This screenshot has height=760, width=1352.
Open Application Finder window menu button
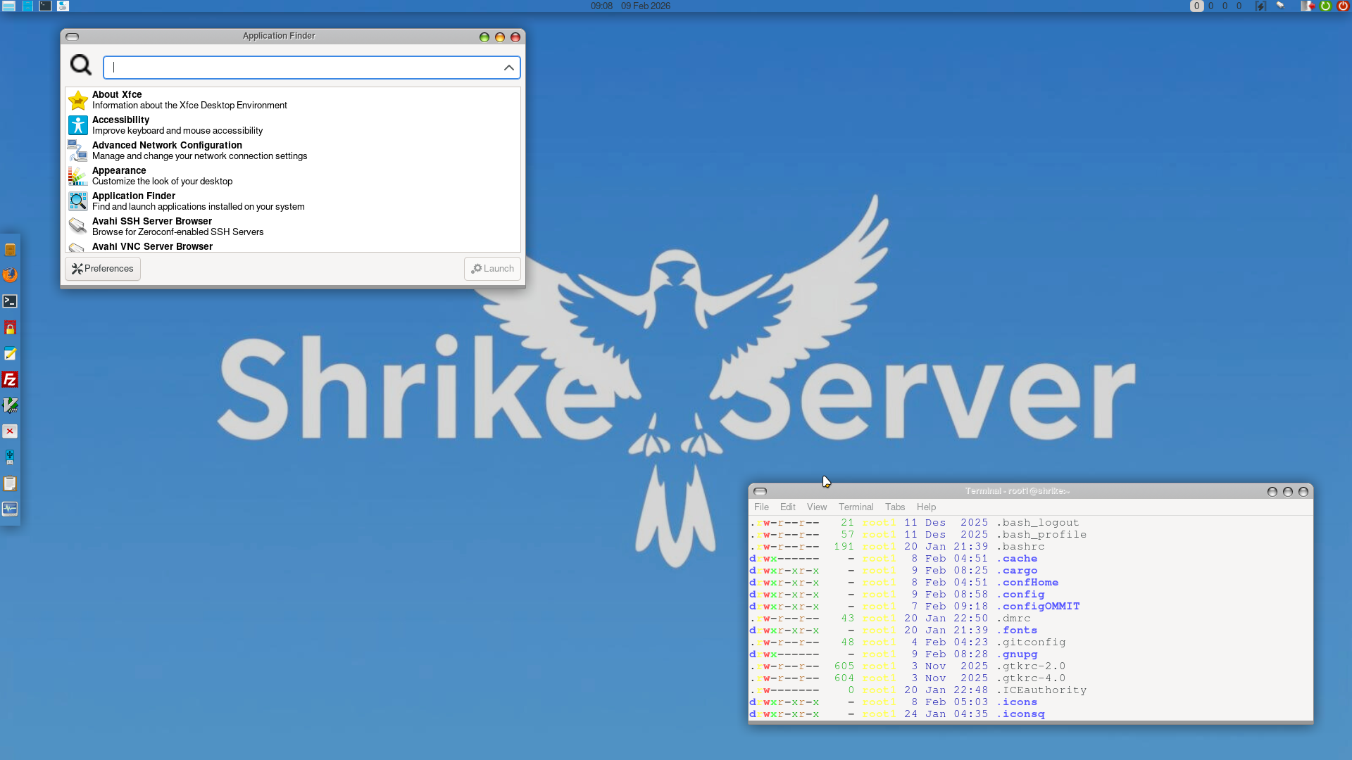[x=72, y=37]
